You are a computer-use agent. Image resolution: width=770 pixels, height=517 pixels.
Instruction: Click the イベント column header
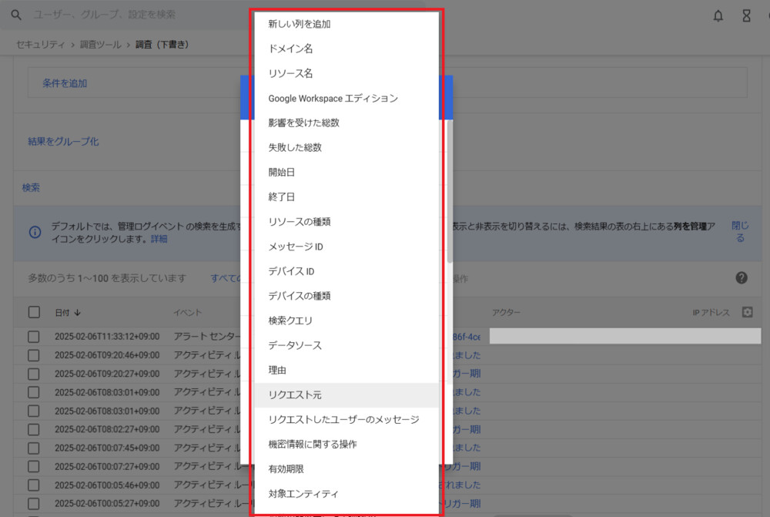(188, 313)
